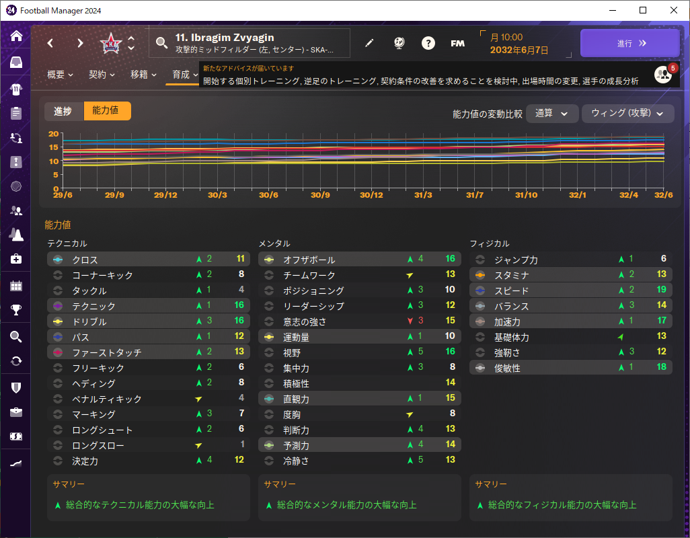Open the ウィング (攻撃) role dropdown
The width and height of the screenshot is (690, 538).
tap(628, 114)
